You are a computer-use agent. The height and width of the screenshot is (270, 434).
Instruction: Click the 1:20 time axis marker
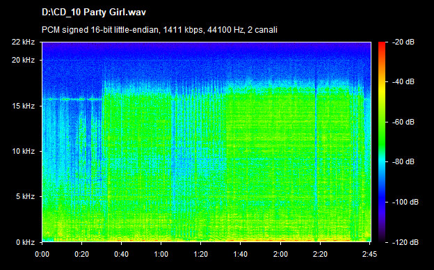click(x=201, y=254)
